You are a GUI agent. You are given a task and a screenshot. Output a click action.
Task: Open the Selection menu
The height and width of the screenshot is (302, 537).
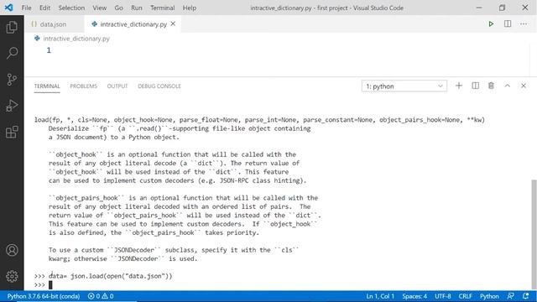(71, 8)
